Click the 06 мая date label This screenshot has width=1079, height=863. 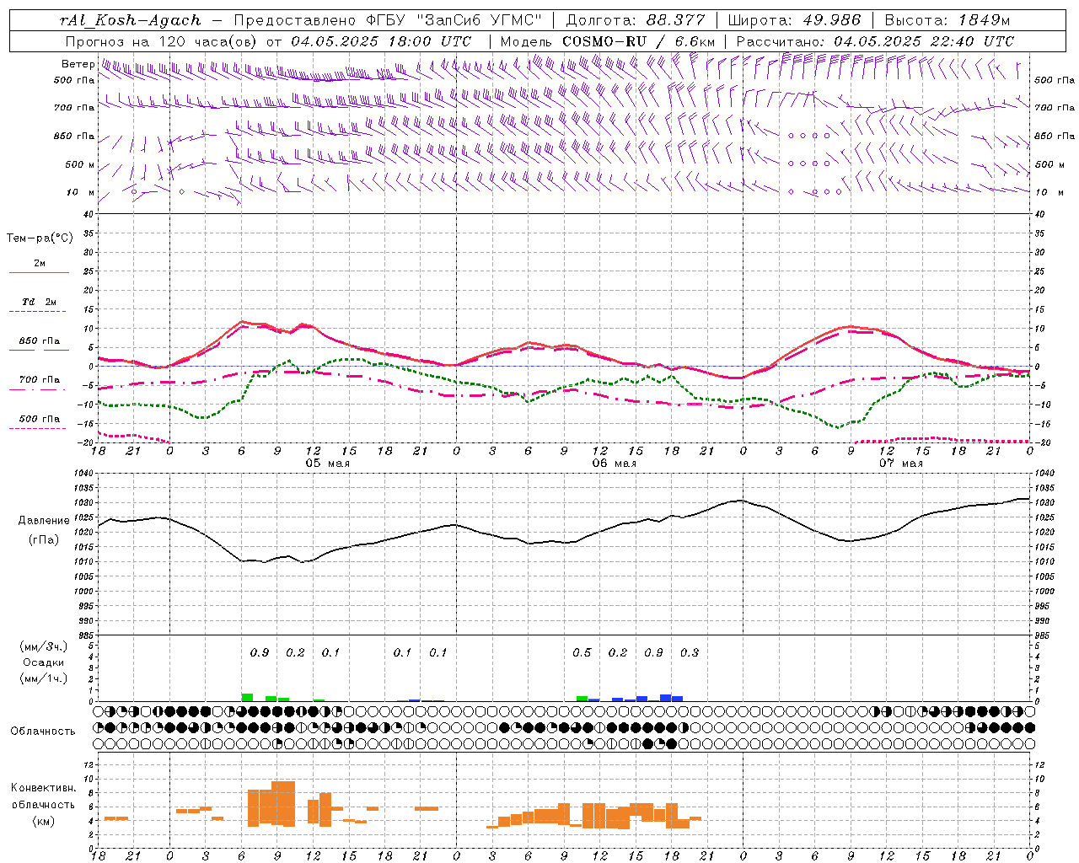[x=614, y=464]
